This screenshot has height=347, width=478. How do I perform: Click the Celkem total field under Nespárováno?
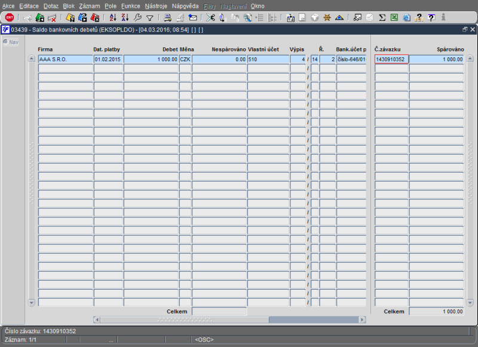[219, 311]
